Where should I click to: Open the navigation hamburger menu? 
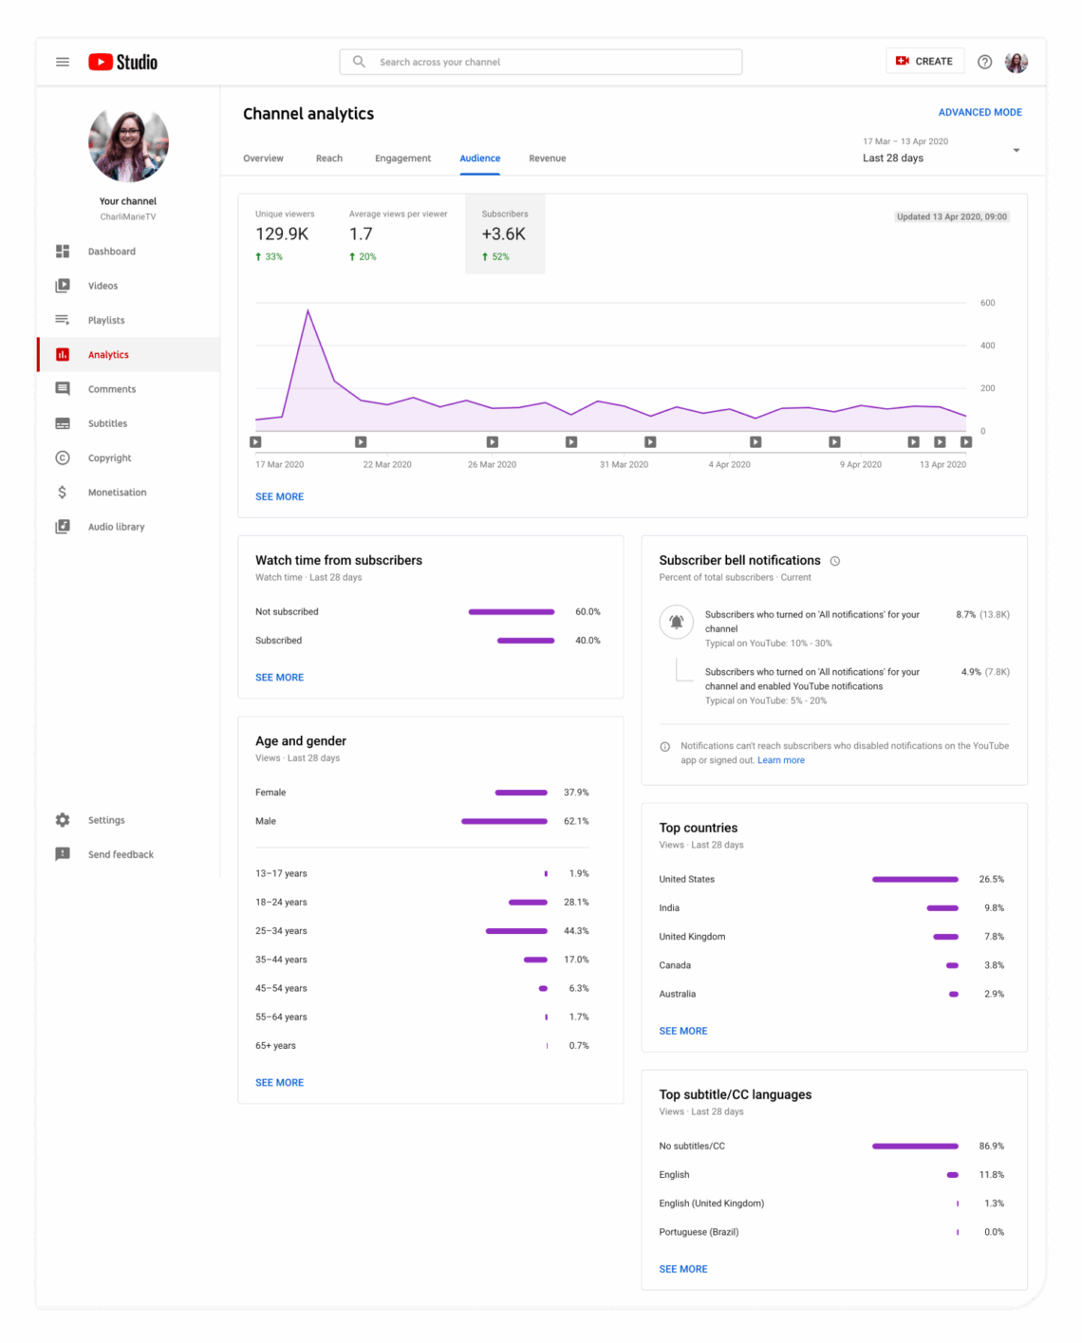tap(63, 61)
